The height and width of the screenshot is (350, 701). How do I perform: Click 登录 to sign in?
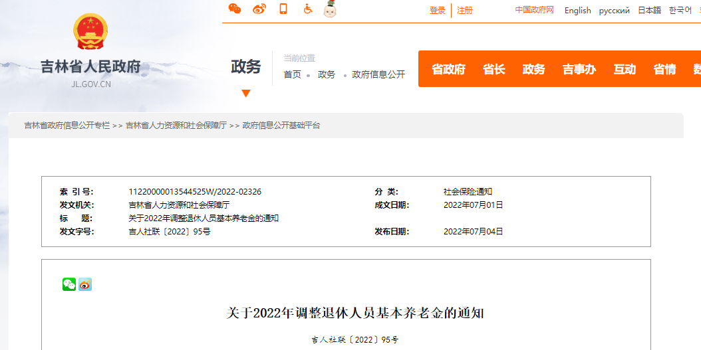coord(437,10)
